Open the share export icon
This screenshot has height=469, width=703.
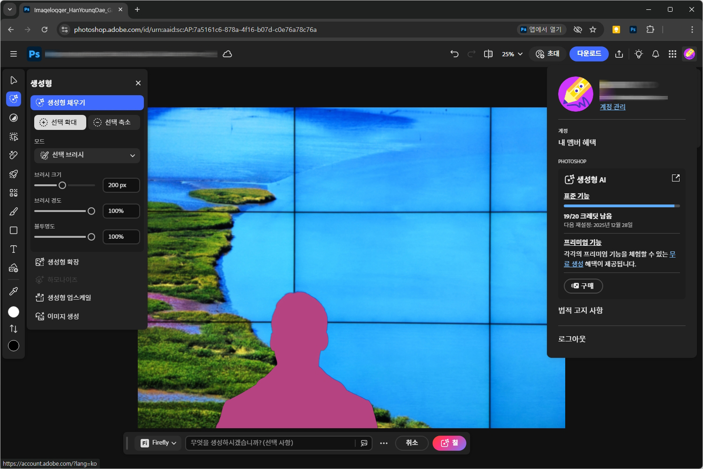[x=619, y=54]
